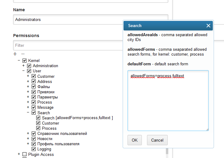Uncheck the Search [allowedForms] checkbox

pyautogui.click(x=38, y=118)
